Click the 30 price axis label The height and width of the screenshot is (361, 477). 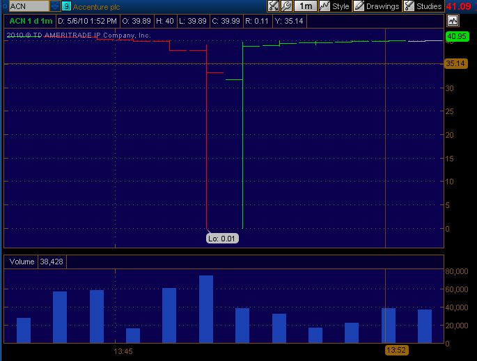pyautogui.click(x=450, y=88)
